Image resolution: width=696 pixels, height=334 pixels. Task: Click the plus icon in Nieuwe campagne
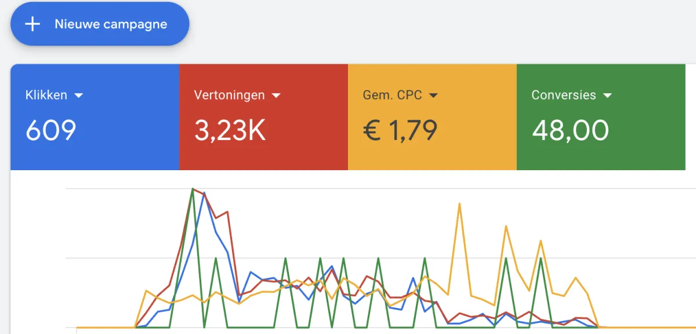tap(32, 24)
